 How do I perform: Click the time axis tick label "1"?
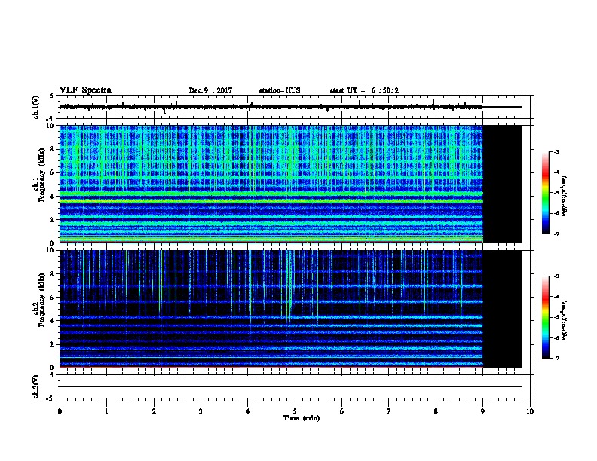click(106, 411)
